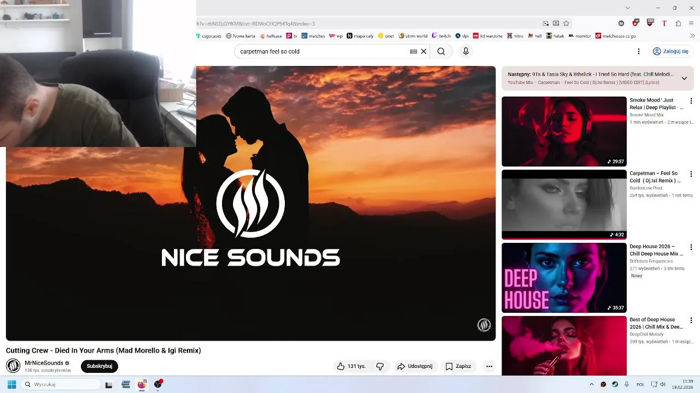Open the MrNiceSounds channel avatar
The image size is (700, 393).
point(13,366)
